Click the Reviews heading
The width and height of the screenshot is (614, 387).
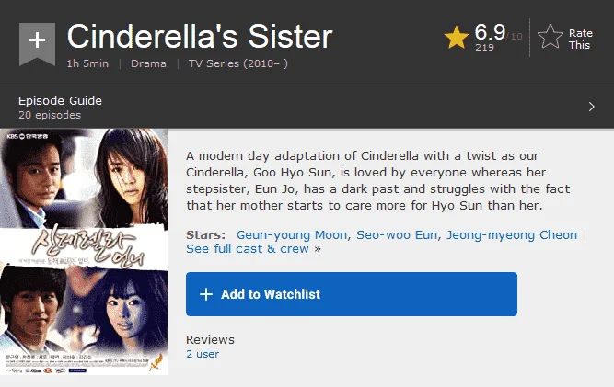click(x=210, y=340)
